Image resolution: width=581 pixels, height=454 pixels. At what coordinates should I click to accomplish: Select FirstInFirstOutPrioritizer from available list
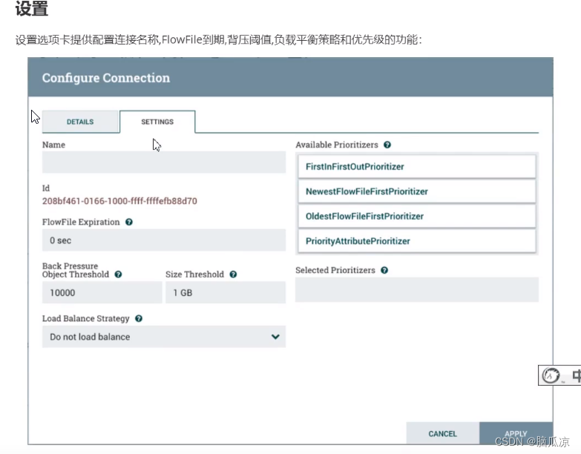(x=417, y=167)
